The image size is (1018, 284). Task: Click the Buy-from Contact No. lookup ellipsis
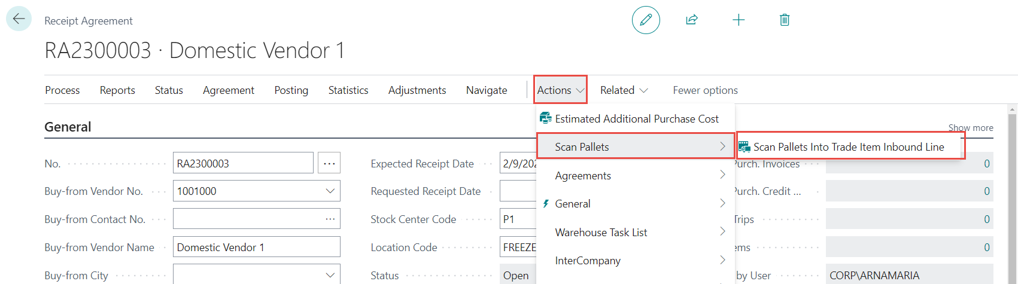pyautogui.click(x=330, y=219)
